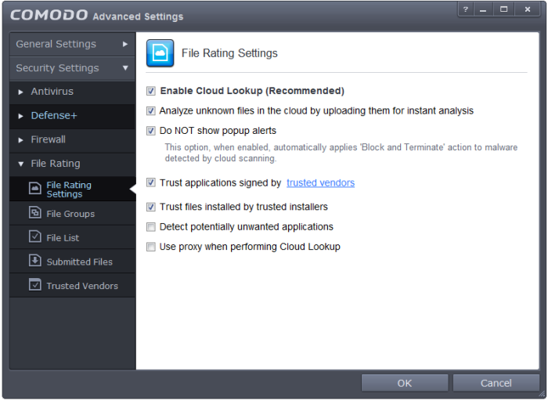Open the trusted vendors link
This screenshot has height=401, width=548.
point(320,182)
